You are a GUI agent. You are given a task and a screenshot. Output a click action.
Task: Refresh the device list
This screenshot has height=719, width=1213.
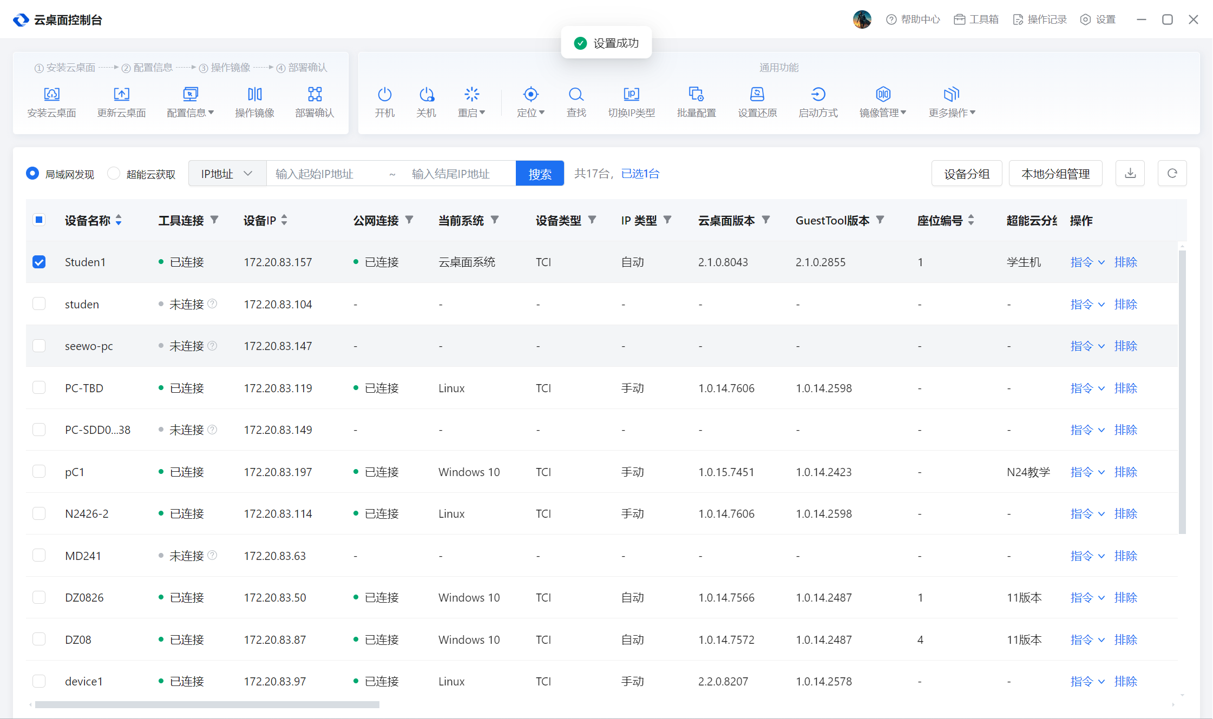coord(1172,174)
